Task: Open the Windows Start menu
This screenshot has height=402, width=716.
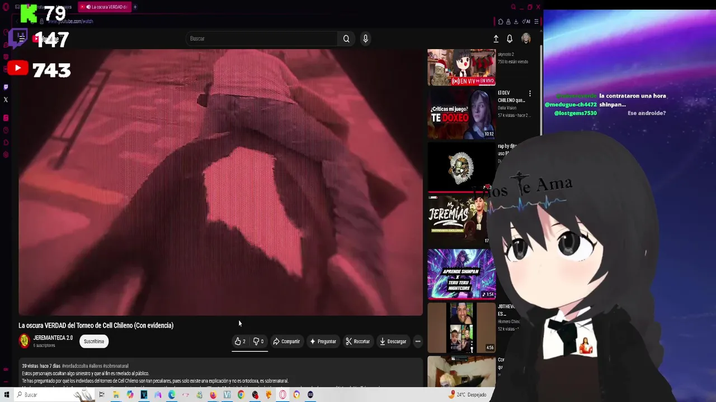Action: pos(7,395)
